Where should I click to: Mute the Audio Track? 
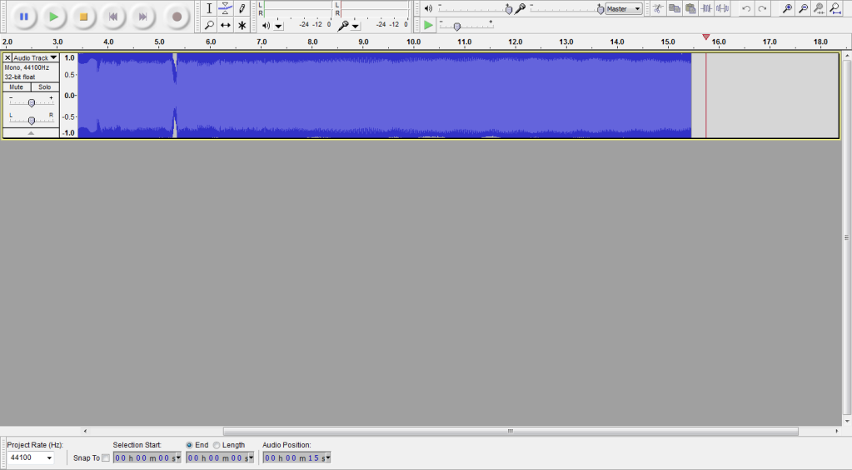tap(16, 87)
